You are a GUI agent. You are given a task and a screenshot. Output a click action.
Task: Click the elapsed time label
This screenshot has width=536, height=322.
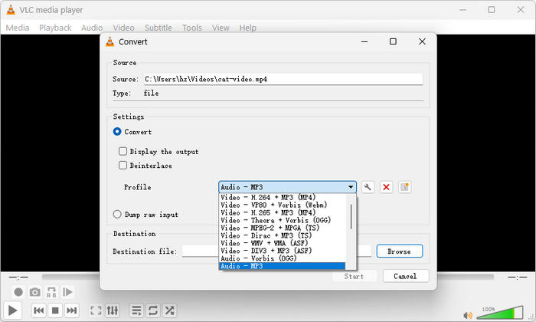coord(18,277)
